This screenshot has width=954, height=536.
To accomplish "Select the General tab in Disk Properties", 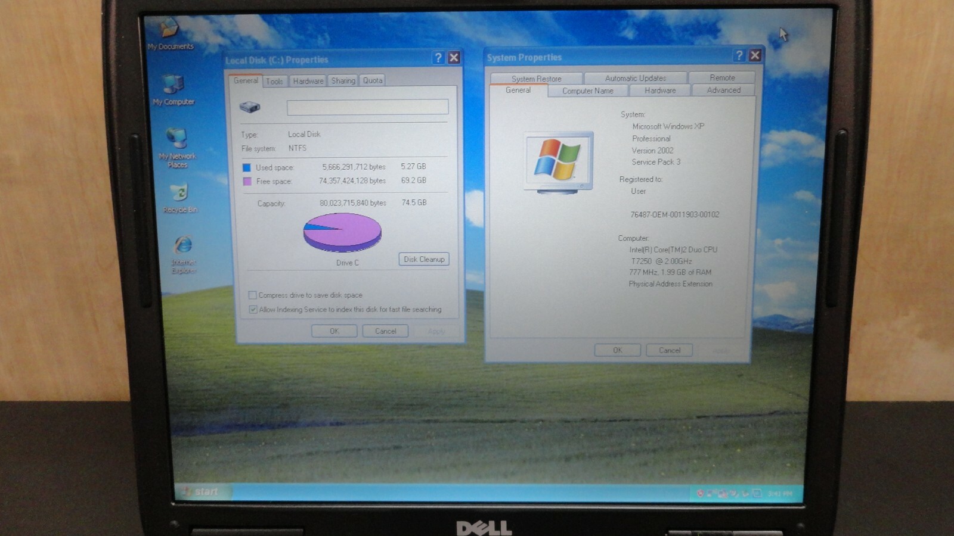I will tap(246, 80).
